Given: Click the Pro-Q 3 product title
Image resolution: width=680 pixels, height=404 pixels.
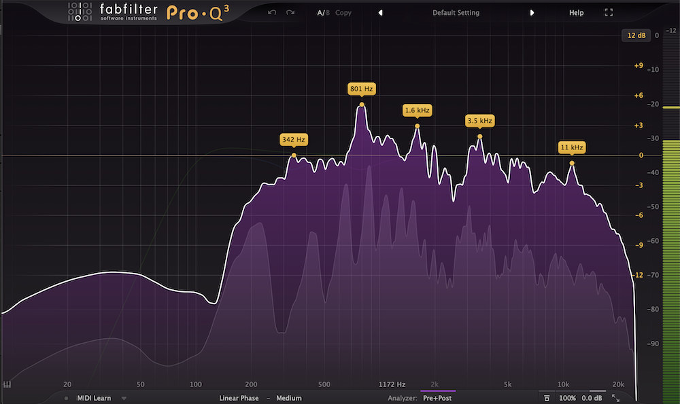Looking at the screenshot, I should [198, 13].
